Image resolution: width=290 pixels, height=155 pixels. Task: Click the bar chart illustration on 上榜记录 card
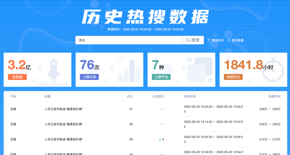point(129,70)
